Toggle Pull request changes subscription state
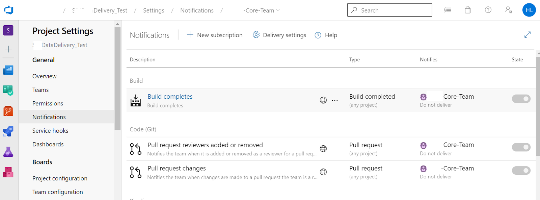Viewport: 540px width, 200px height. coord(521,171)
